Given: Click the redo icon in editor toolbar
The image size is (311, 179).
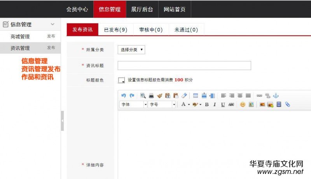Looking at the screenshot, I should (x=132, y=95).
